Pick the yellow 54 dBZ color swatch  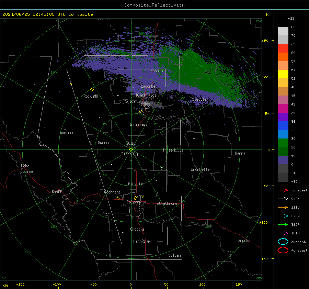pos(283,74)
